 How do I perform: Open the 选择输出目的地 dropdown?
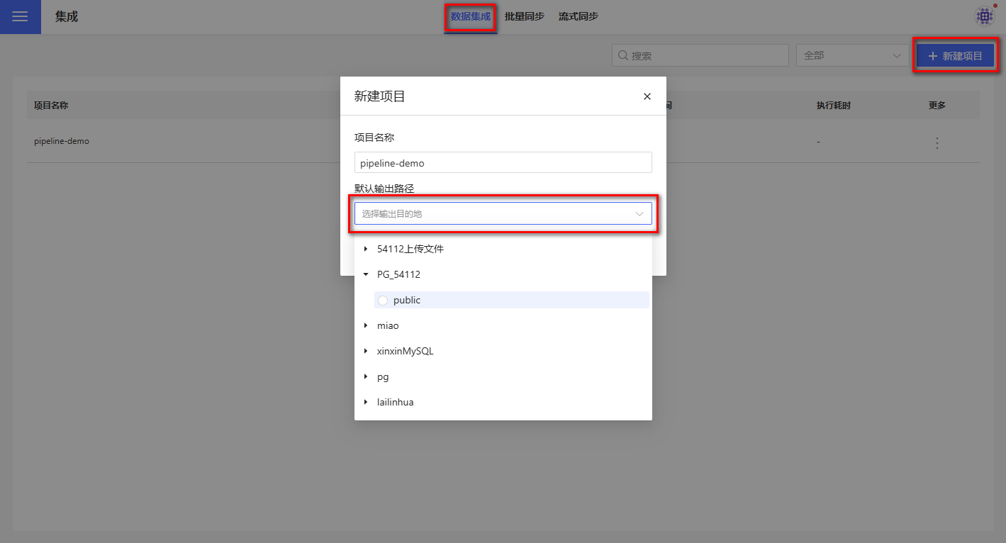point(503,213)
